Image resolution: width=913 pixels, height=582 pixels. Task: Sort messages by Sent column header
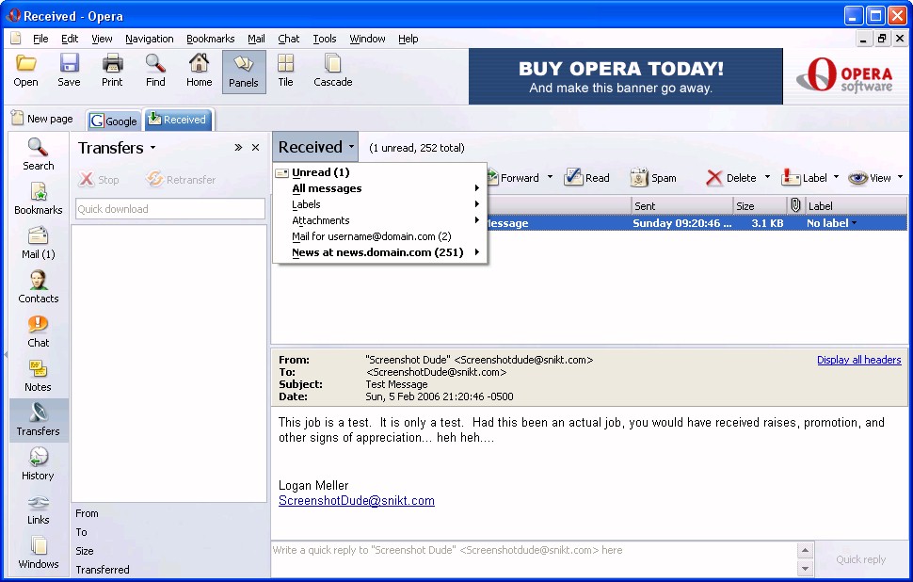point(681,205)
